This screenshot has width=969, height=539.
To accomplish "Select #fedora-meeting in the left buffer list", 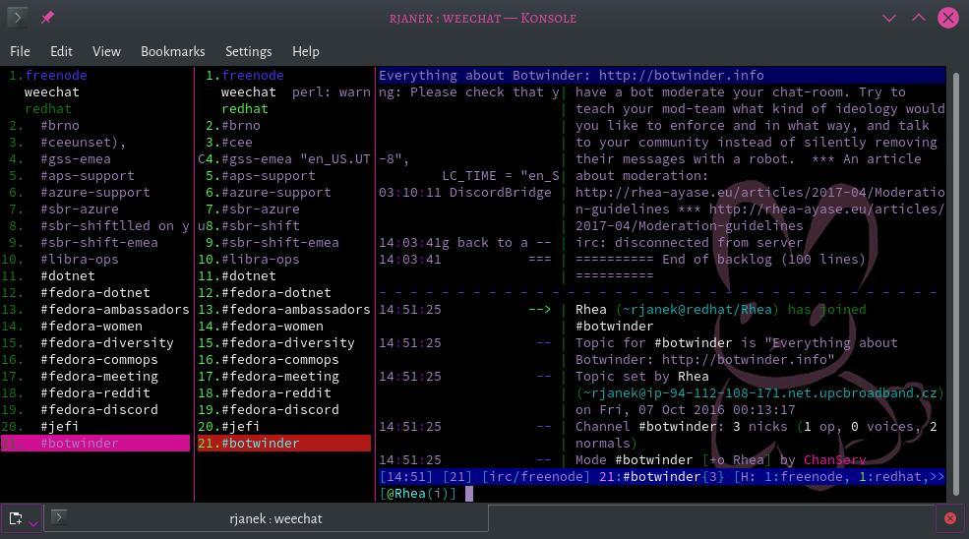I will click(99, 376).
